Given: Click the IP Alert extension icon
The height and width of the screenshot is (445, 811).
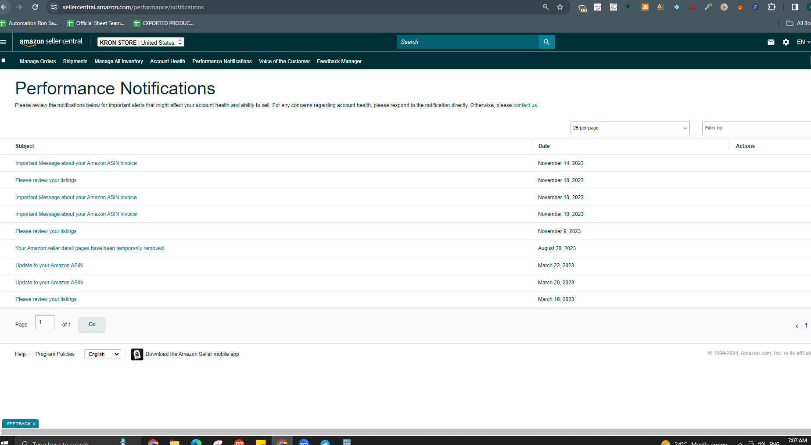Looking at the screenshot, I should tap(693, 7).
